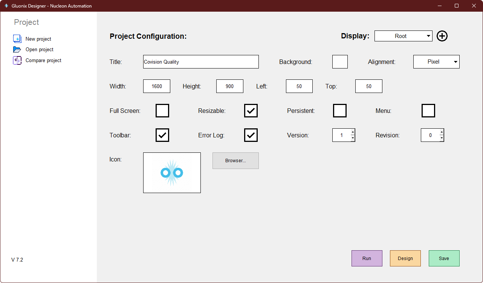Click the New project icon
The height and width of the screenshot is (283, 483).
17,39
